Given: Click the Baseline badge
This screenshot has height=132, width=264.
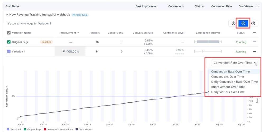Looking at the screenshot, I should click(46, 42).
